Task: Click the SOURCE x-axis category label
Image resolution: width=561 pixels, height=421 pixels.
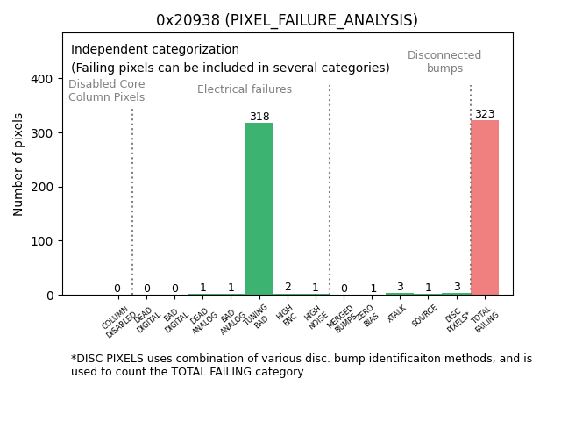Action: [425, 316]
